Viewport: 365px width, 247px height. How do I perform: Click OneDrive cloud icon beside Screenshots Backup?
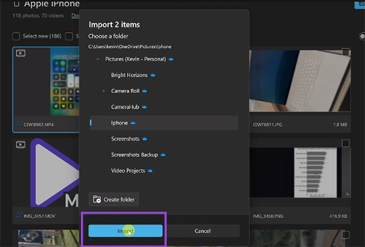[x=163, y=155]
